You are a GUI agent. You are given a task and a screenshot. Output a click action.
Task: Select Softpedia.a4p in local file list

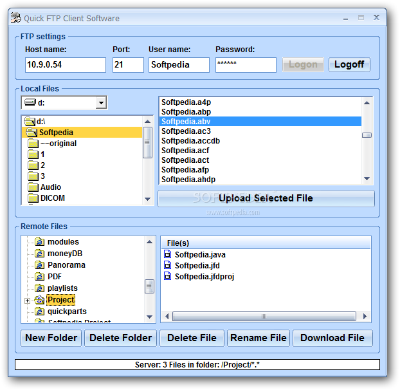[260, 102]
